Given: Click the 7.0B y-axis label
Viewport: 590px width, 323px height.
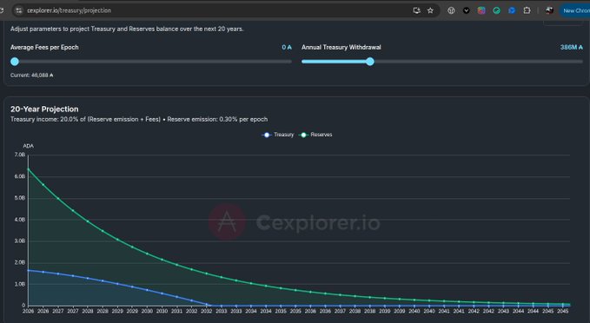Looking at the screenshot, I should click(x=20, y=155).
